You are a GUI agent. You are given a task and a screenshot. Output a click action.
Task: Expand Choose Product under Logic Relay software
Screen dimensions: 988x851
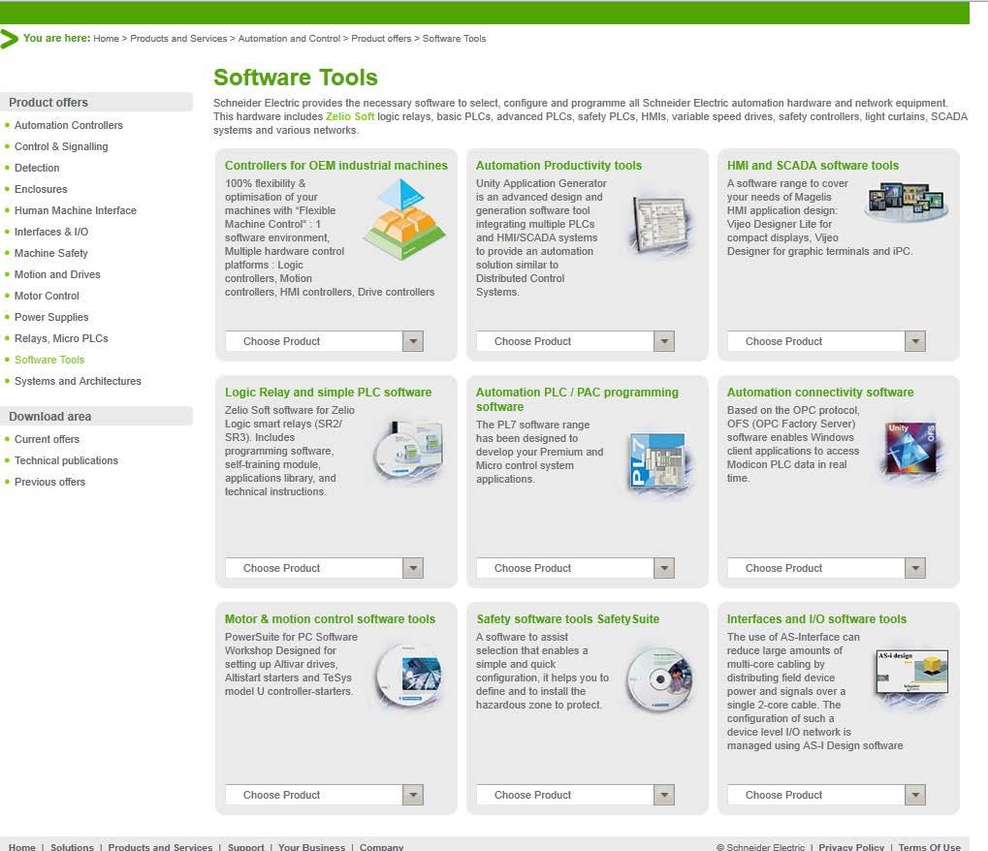pos(324,568)
